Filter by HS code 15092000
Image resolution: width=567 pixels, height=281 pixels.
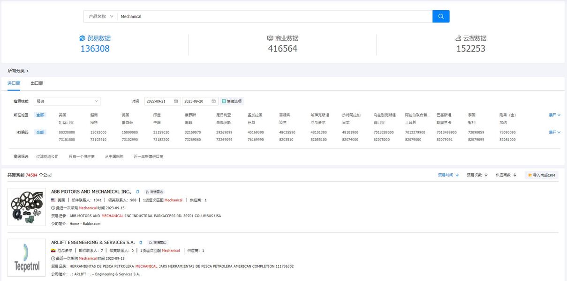(x=98, y=133)
